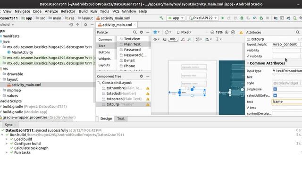Screen dimensions: 302x170
Task: Select txtcorreo in Component Tree
Action: point(123,99)
